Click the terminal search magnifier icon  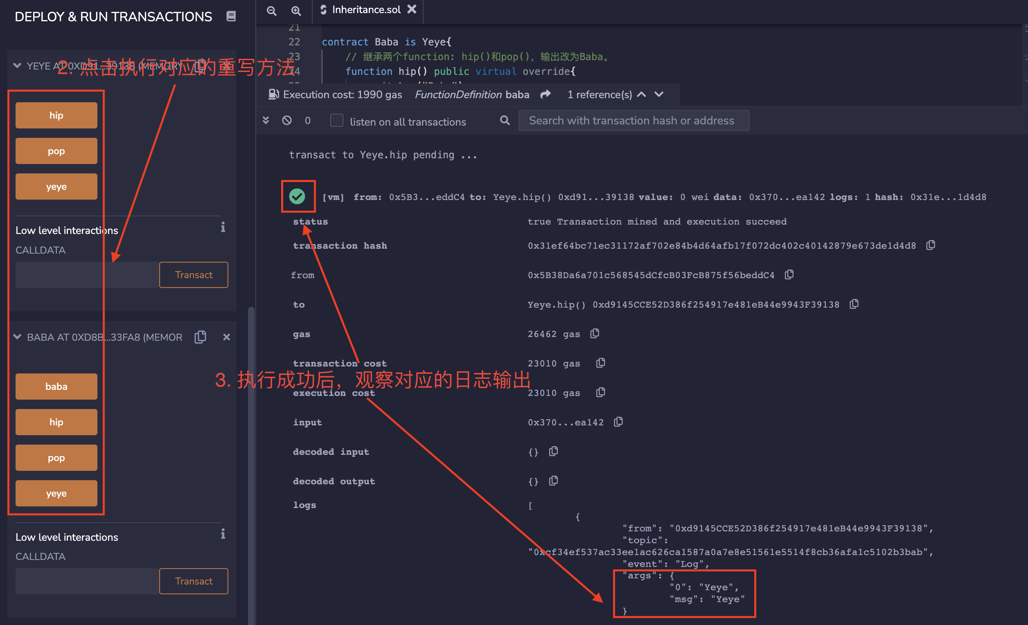505,121
